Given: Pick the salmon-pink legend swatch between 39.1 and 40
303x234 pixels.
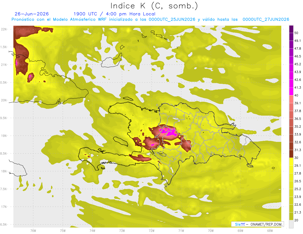Looking at the screenshot, I should click(x=291, y=99).
